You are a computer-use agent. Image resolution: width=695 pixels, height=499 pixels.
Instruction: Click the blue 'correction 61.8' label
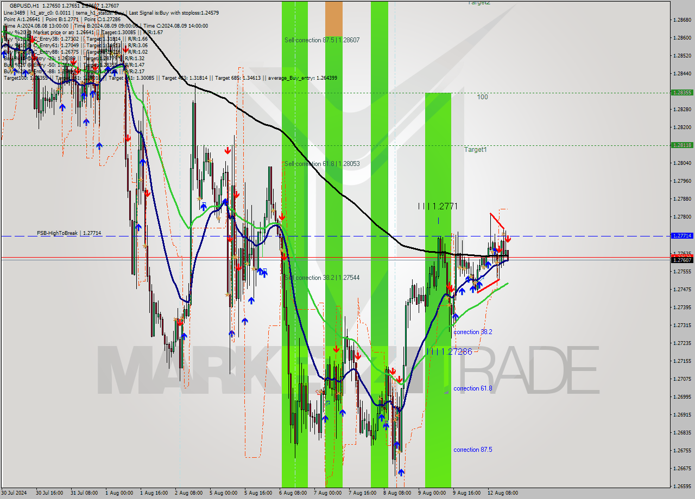pyautogui.click(x=473, y=388)
